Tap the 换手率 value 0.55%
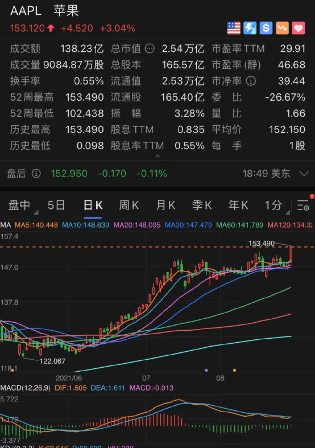Image resolution: width=315 pixels, height=448 pixels. coord(89,81)
